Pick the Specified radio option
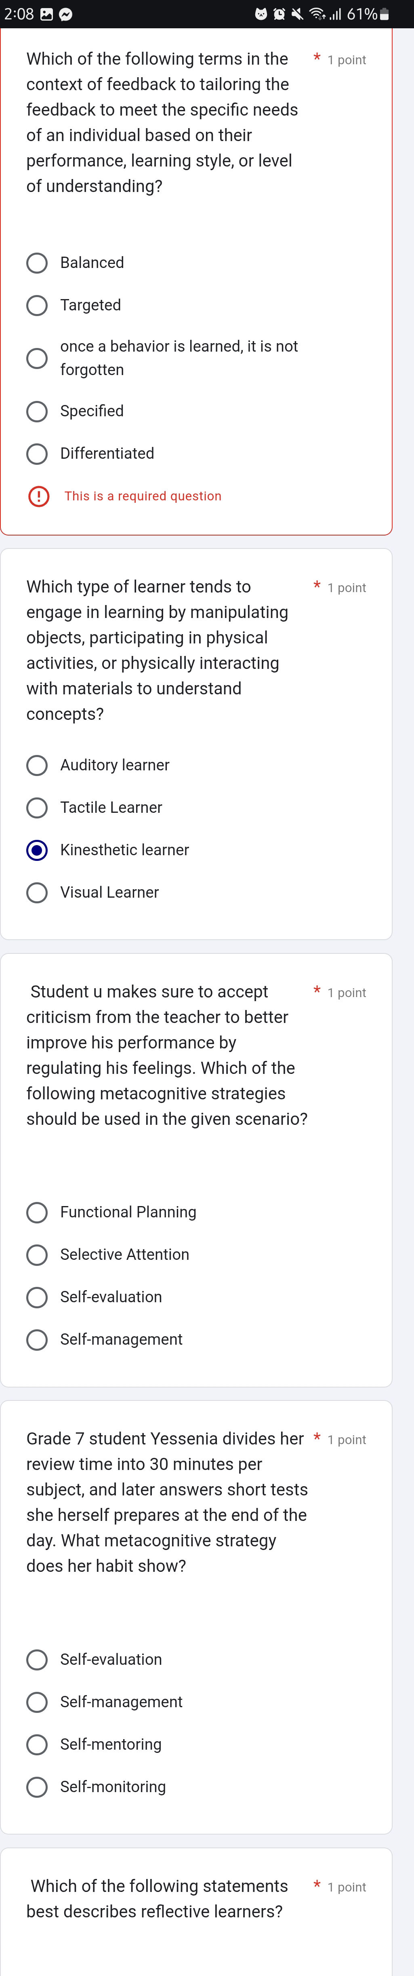 (x=37, y=411)
